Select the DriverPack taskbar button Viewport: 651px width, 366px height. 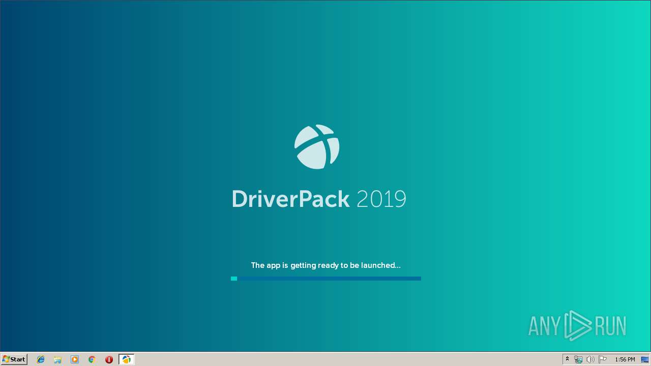tap(126, 359)
